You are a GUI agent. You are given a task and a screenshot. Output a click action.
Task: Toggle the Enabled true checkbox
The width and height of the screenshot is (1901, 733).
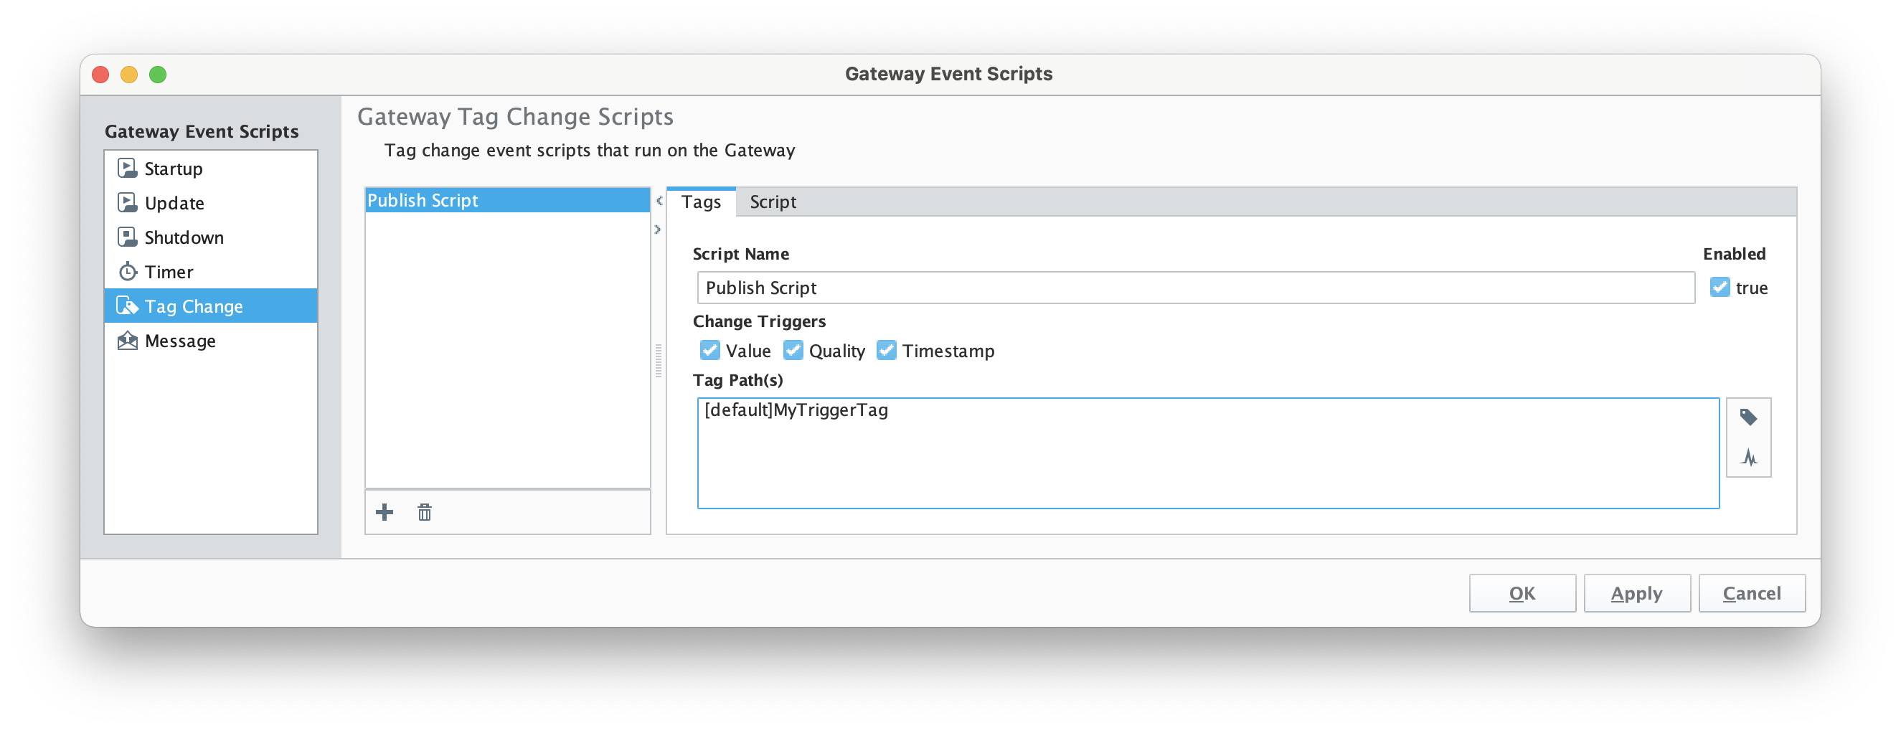click(1720, 287)
